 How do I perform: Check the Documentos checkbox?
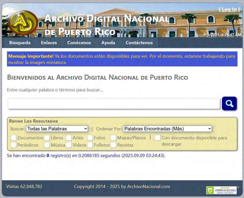tap(14, 138)
